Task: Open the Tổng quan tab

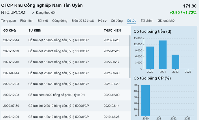Action: pos(8,21)
